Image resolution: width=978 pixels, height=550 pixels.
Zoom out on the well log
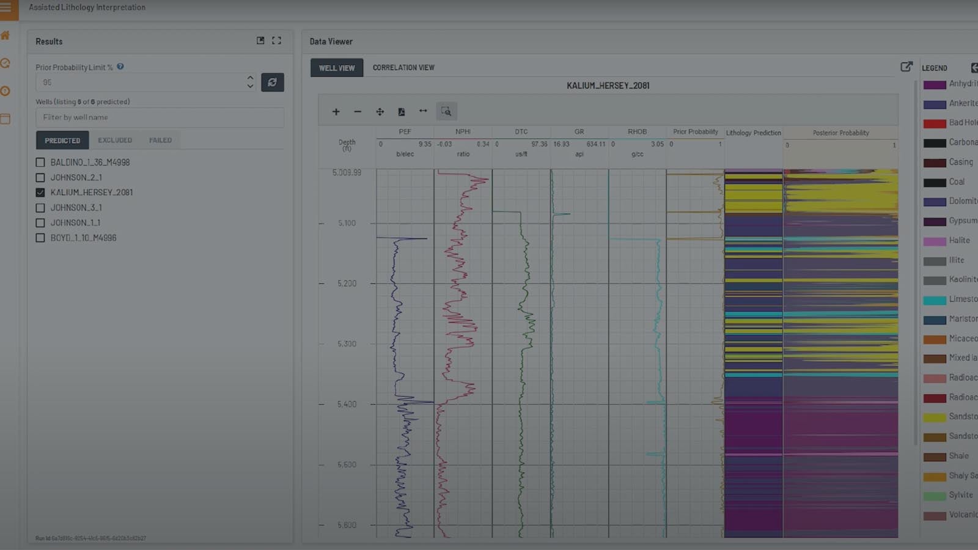pos(358,112)
